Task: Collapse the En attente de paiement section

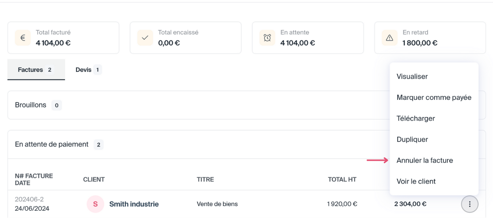Action: [51, 144]
